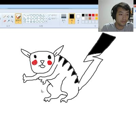Pick the red color swatch
This screenshot has height=126, width=136.
pyautogui.click(x=93, y=15)
